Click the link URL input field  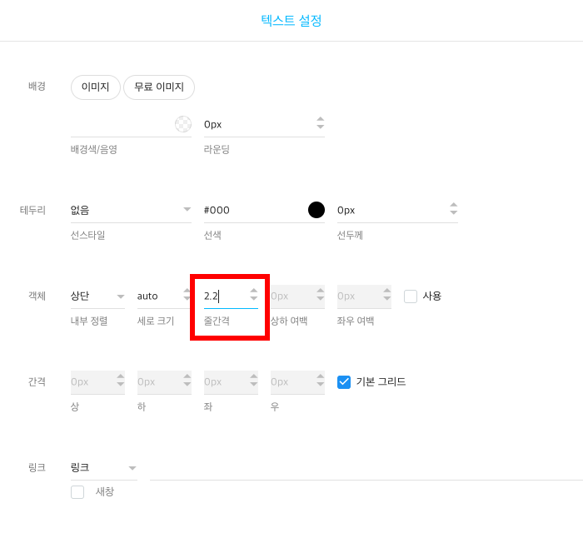click(x=366, y=469)
